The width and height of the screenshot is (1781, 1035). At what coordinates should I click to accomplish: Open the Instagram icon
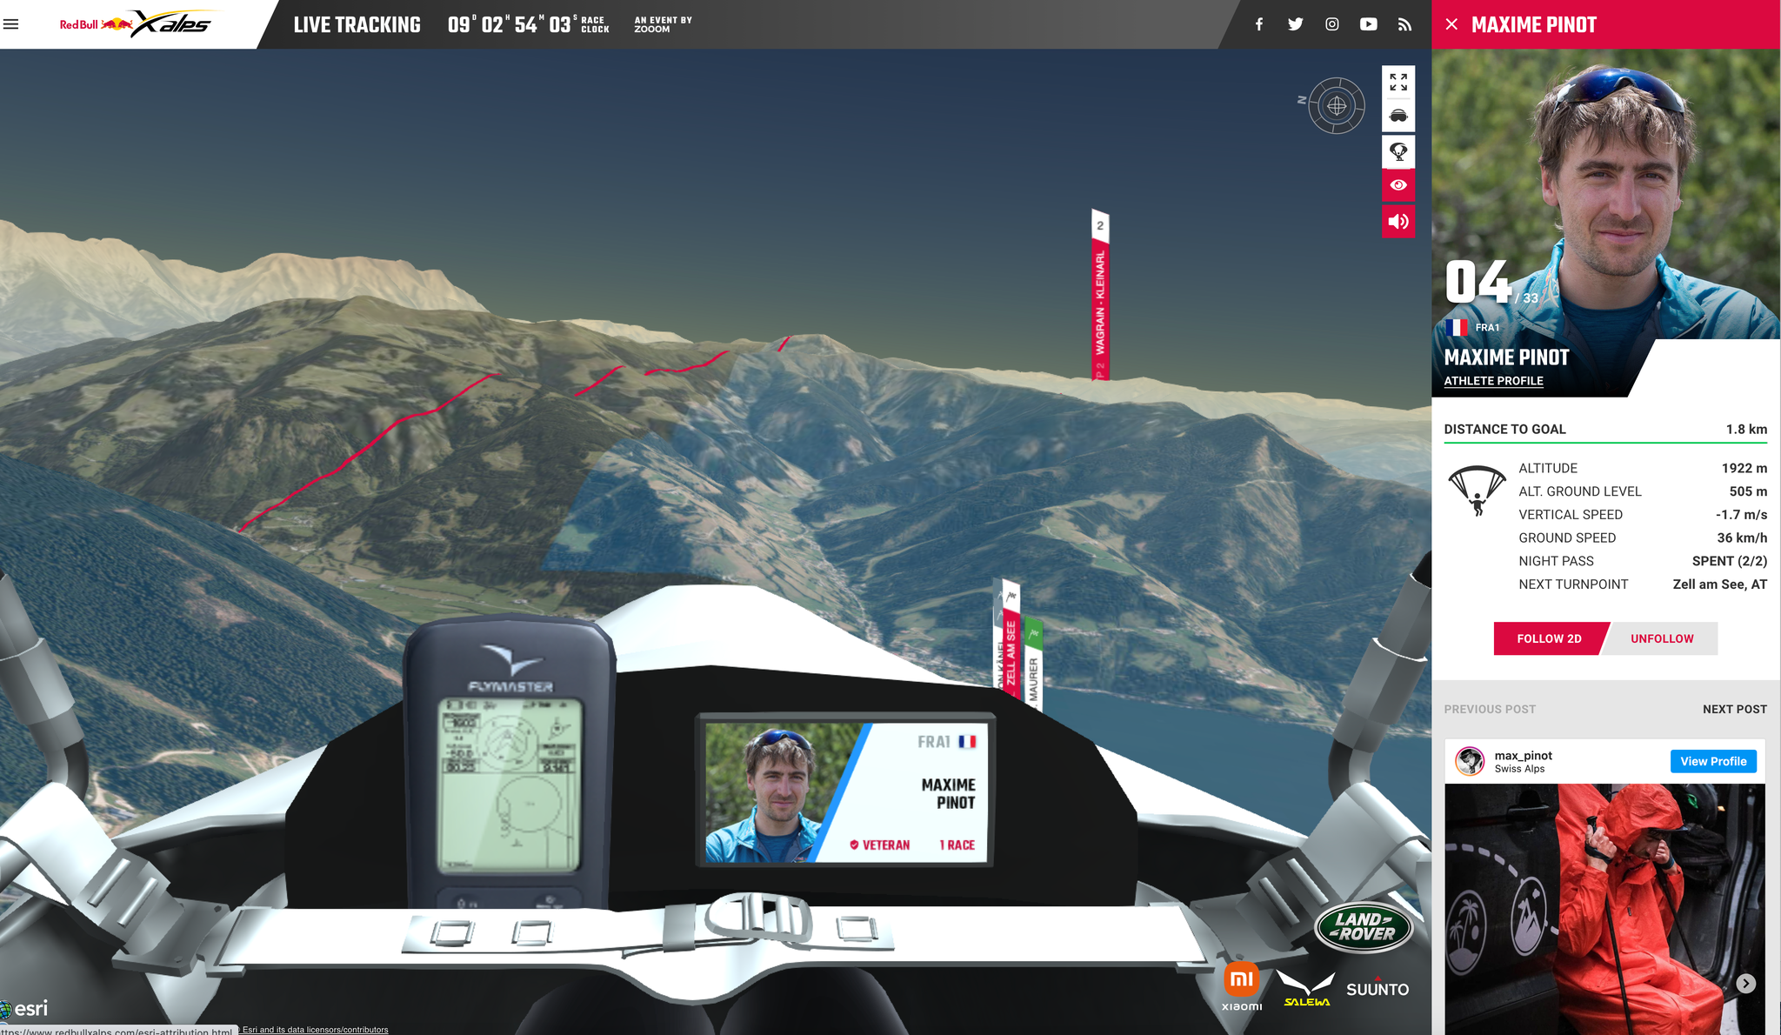[x=1331, y=24]
